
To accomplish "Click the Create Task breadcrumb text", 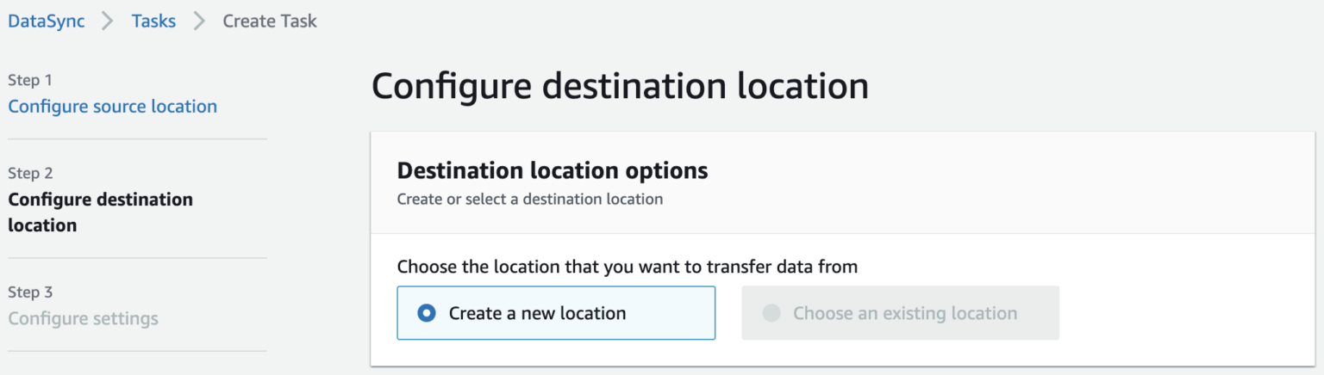I will pyautogui.click(x=270, y=22).
